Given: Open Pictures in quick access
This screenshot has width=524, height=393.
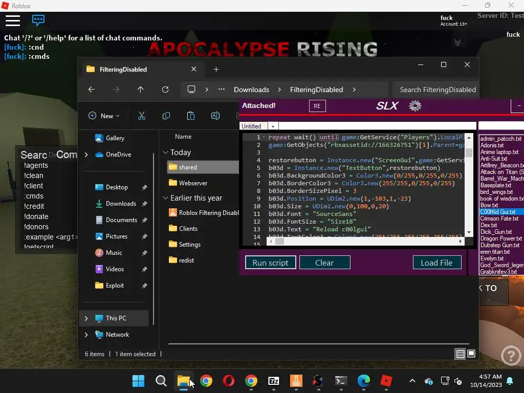Looking at the screenshot, I should (x=116, y=236).
